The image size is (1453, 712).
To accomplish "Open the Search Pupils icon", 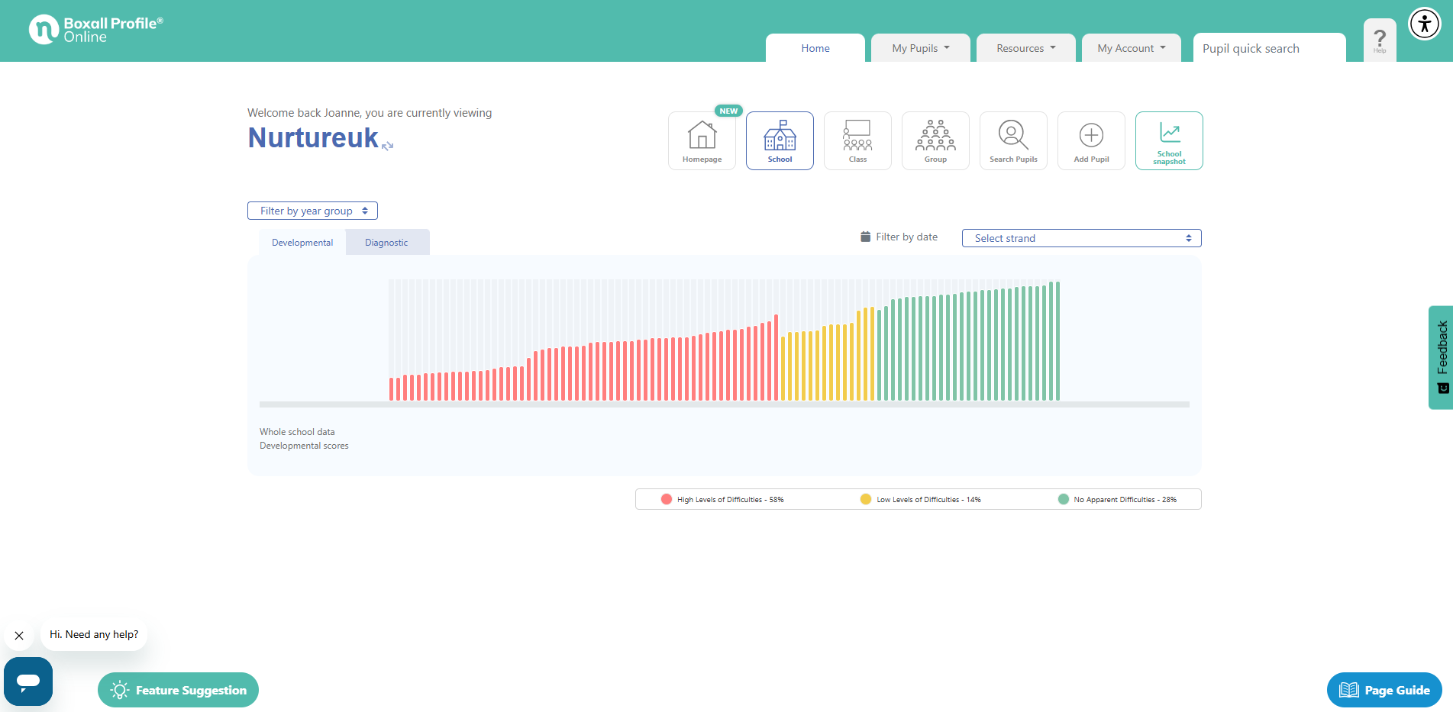I will point(1013,140).
